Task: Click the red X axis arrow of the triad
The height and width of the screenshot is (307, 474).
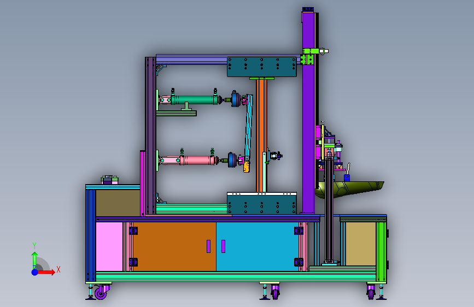Action: 46,272
